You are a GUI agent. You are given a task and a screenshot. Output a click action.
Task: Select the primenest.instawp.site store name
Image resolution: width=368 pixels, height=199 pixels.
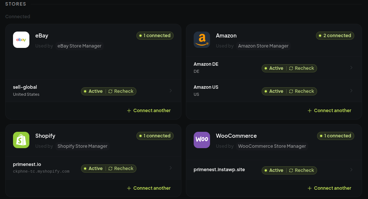point(219,170)
